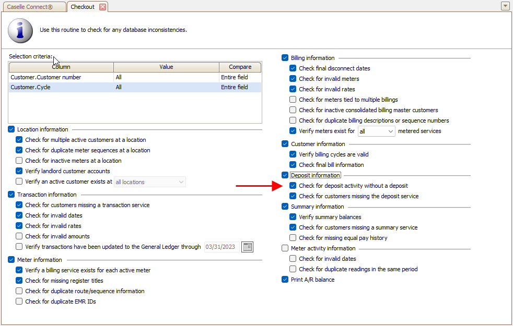Viewport: 513px width, 326px height.
Task: Click Entire field for Customer.Cycle row
Action: (240, 87)
